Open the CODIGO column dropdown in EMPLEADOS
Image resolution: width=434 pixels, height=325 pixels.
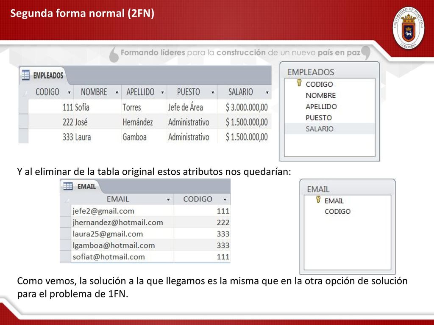point(69,93)
